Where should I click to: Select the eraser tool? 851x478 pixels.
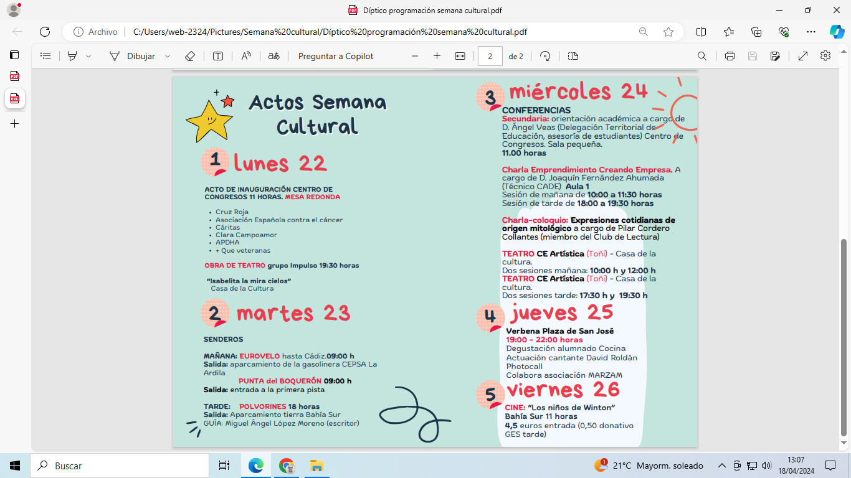pyautogui.click(x=190, y=56)
